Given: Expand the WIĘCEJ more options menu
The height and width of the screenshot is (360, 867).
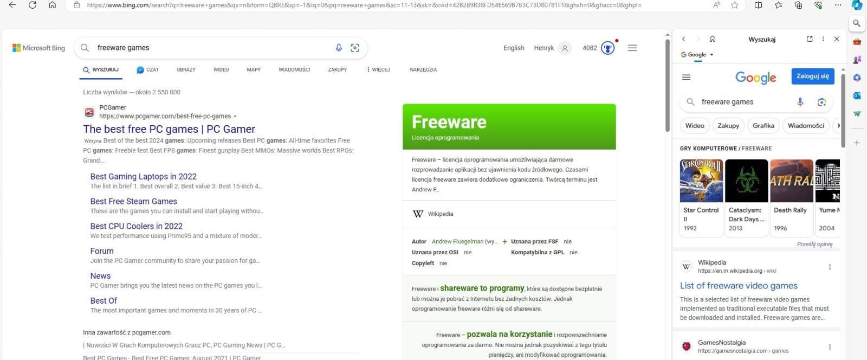Looking at the screenshot, I should pos(378,69).
